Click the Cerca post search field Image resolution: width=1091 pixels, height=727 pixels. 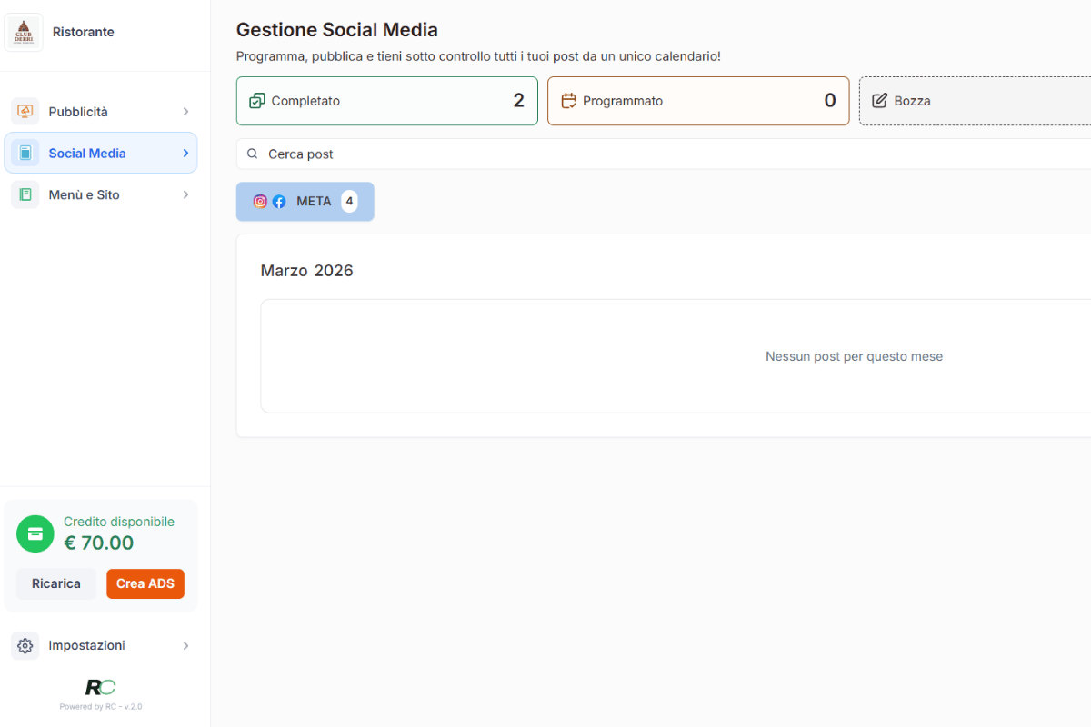click(x=545, y=154)
